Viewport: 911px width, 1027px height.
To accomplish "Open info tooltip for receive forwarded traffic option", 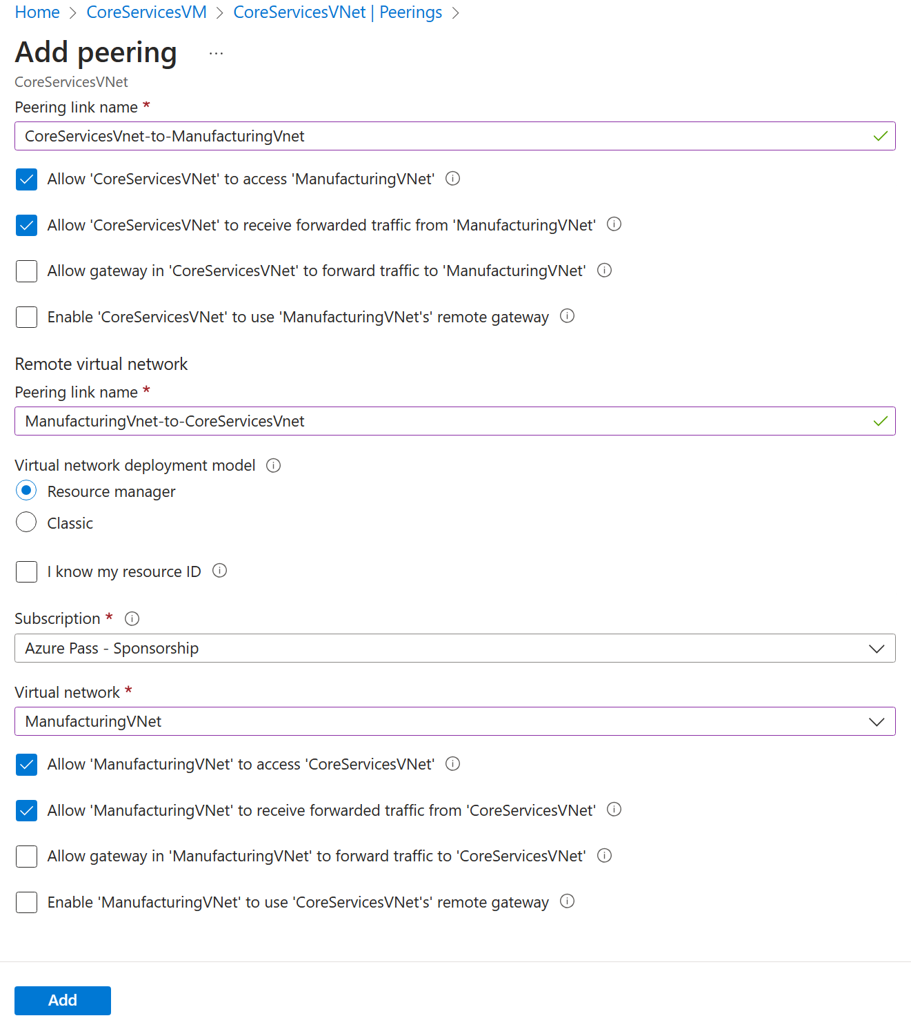I will point(614,224).
